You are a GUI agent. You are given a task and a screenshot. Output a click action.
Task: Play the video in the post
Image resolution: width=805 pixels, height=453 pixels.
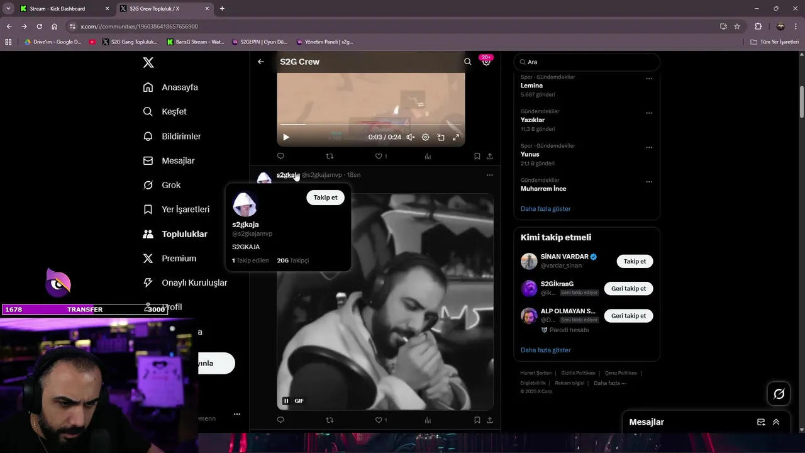[x=286, y=137]
